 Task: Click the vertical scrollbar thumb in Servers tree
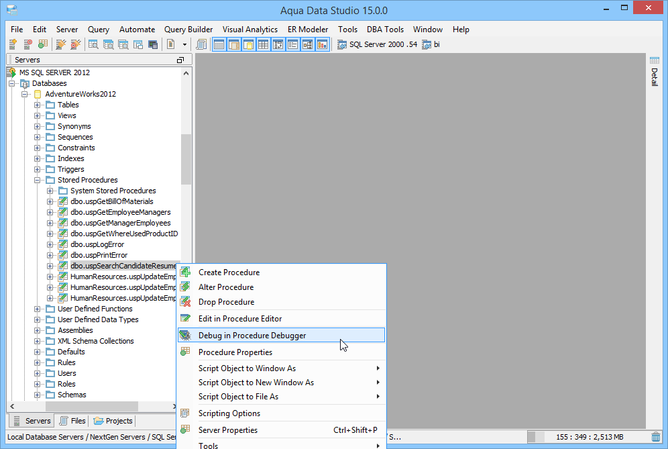point(186,159)
